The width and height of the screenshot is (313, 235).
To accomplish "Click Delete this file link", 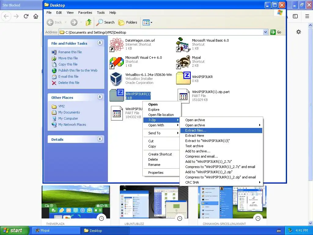I will pos(69,83).
